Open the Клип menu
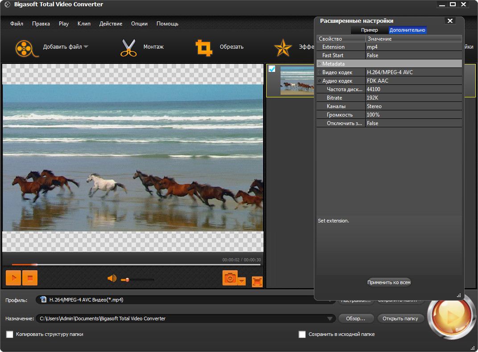Image resolution: width=478 pixels, height=352 pixels. [x=84, y=24]
